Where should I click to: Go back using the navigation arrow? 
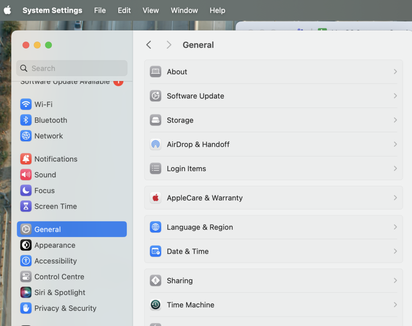tap(149, 45)
